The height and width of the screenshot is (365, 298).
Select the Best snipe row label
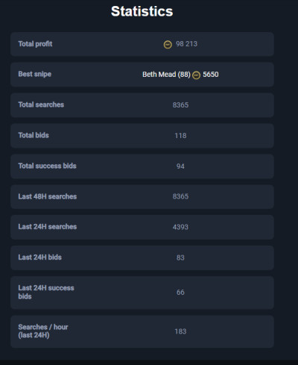click(x=35, y=74)
